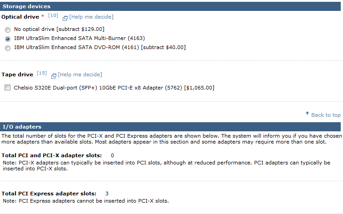The height and width of the screenshot is (214, 343).
Task: Click the Chelsio adapter $1,065.00 label text
Action: point(114,88)
